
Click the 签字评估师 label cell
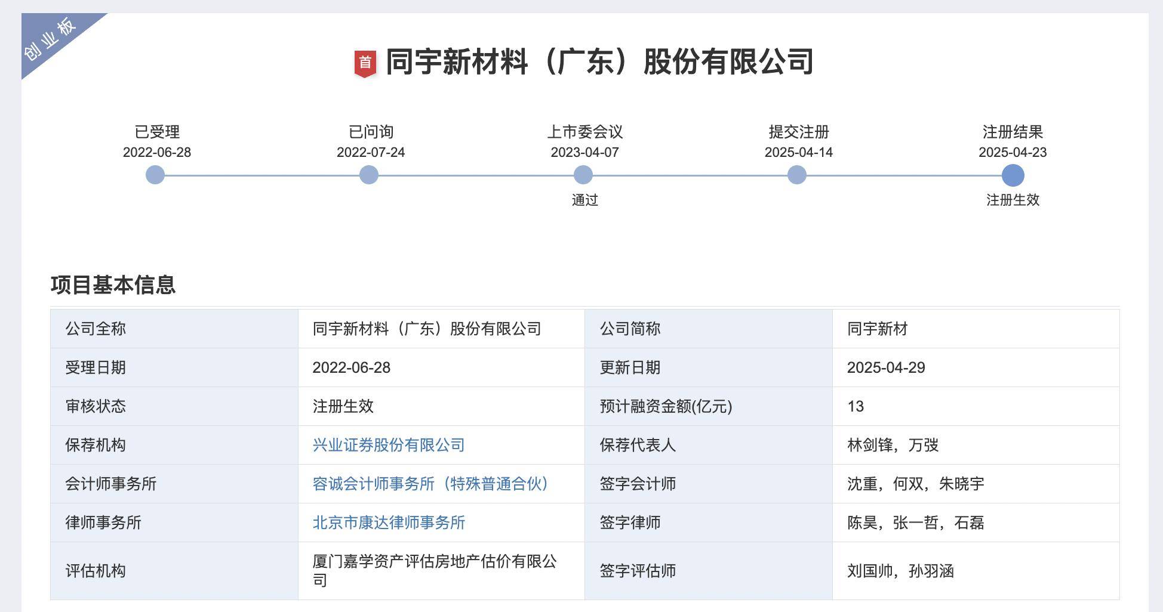(709, 571)
